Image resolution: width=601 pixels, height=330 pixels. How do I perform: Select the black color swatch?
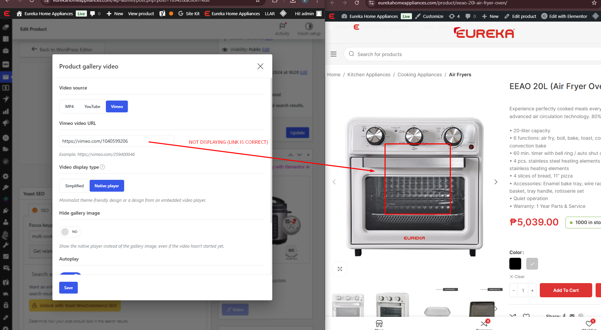coord(515,264)
